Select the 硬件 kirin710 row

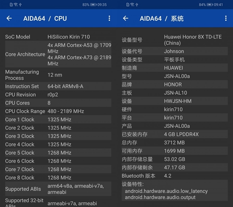click(x=175, y=109)
